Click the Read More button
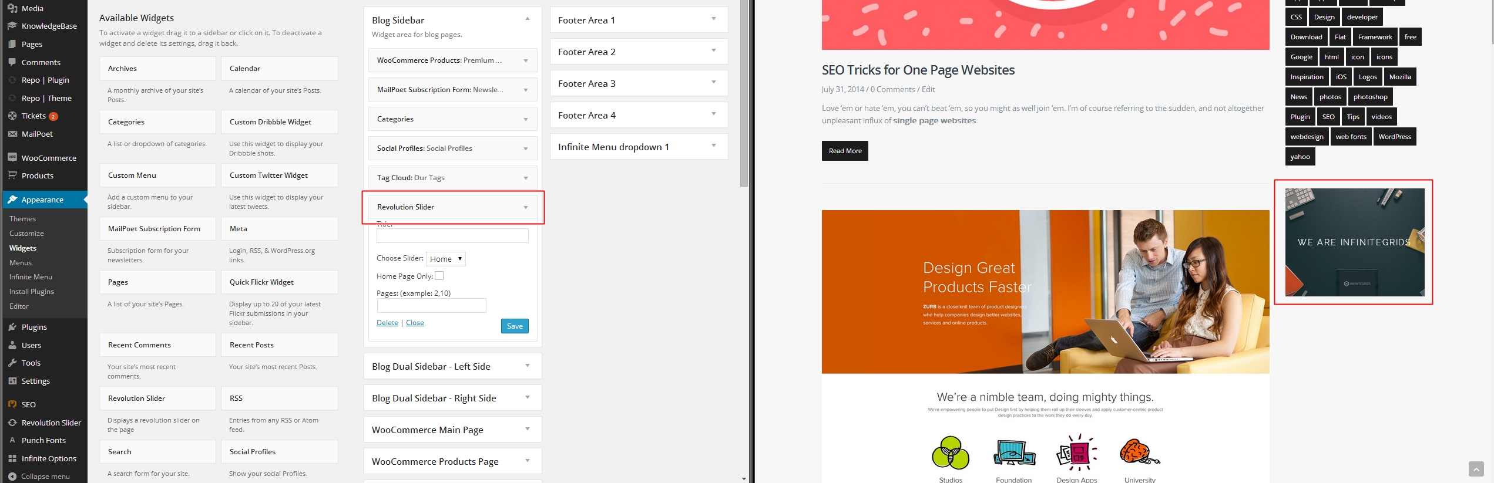The height and width of the screenshot is (483, 1494). coord(845,151)
